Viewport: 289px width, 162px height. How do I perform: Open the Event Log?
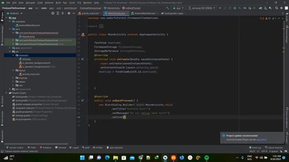255,148
